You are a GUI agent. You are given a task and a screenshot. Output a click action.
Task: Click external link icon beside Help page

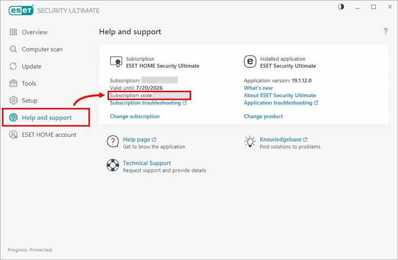coord(154,139)
